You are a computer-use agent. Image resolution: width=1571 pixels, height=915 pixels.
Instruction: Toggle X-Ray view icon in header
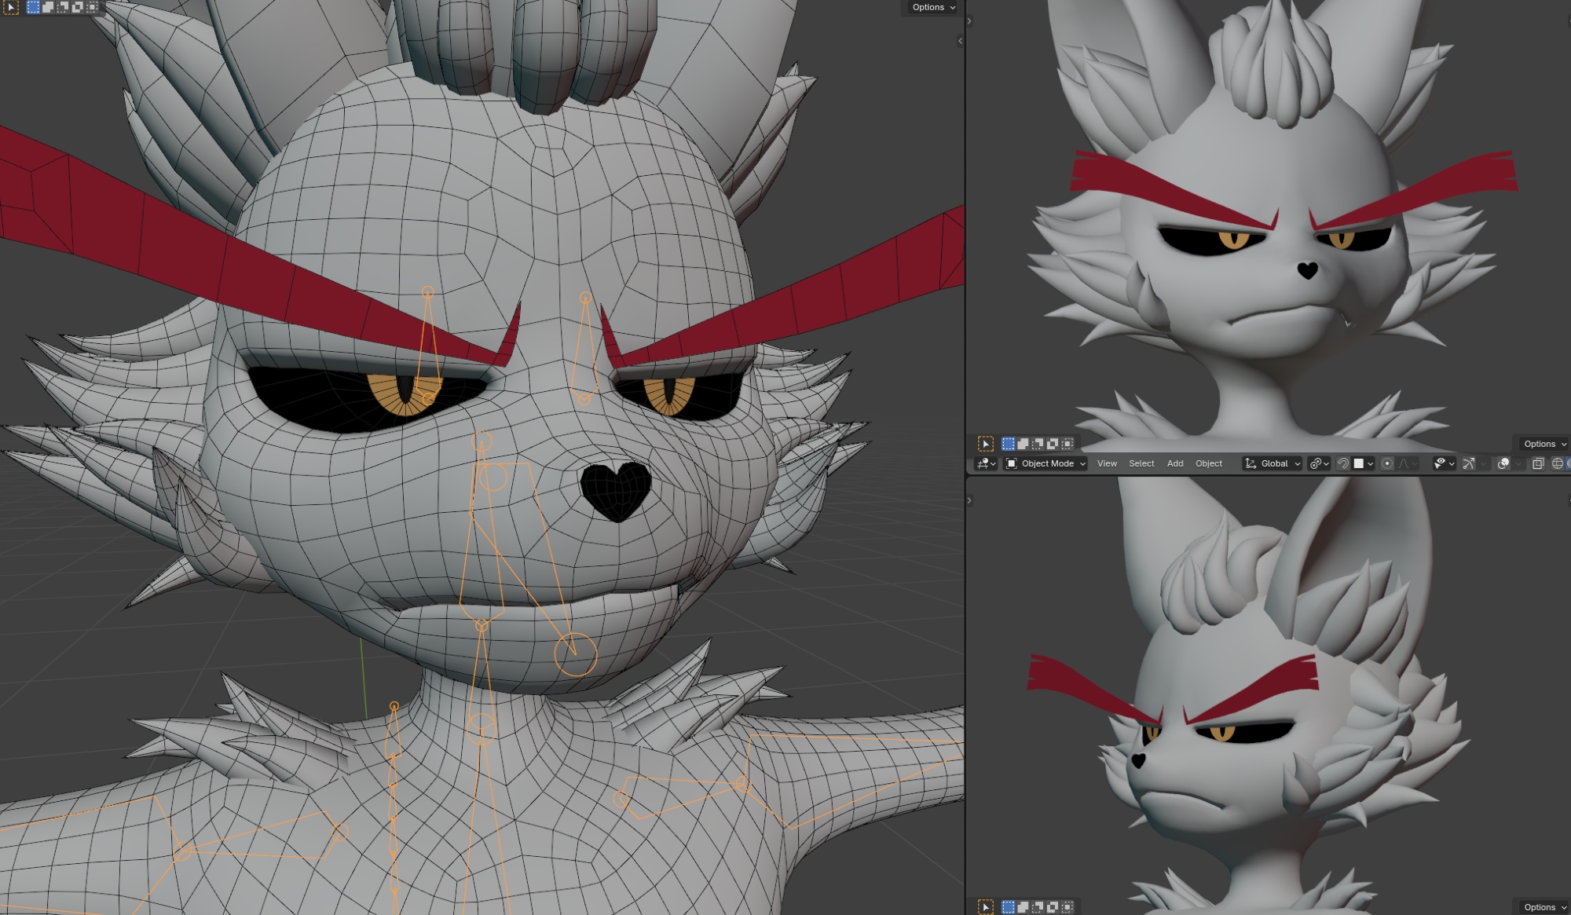pos(1538,463)
